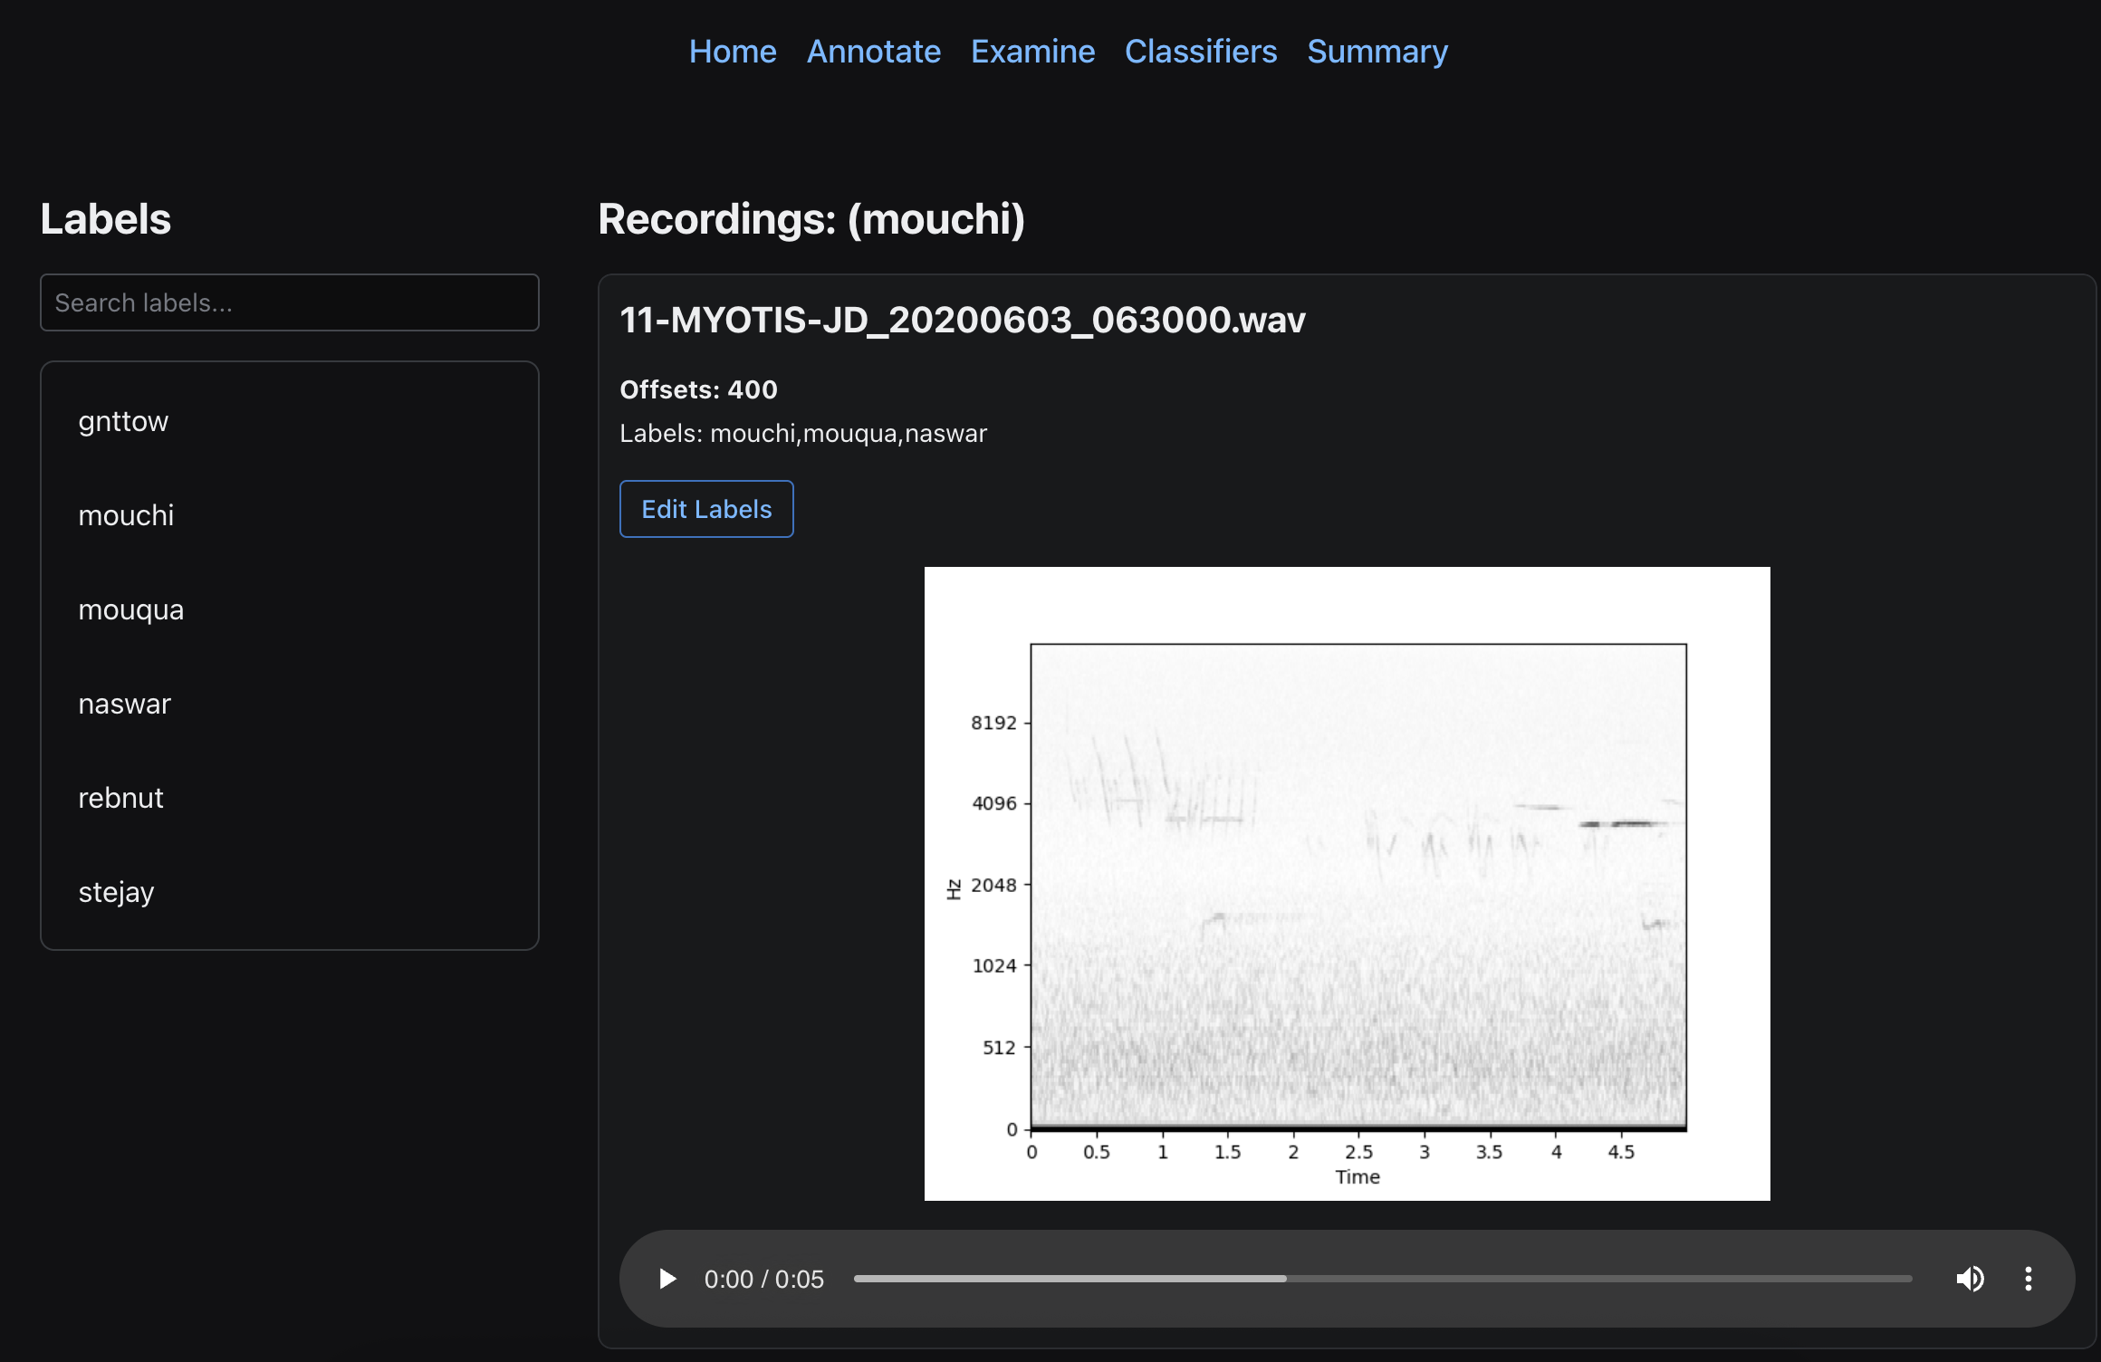2101x1362 pixels.
Task: Focus the Search labels input field
Action: tap(290, 302)
